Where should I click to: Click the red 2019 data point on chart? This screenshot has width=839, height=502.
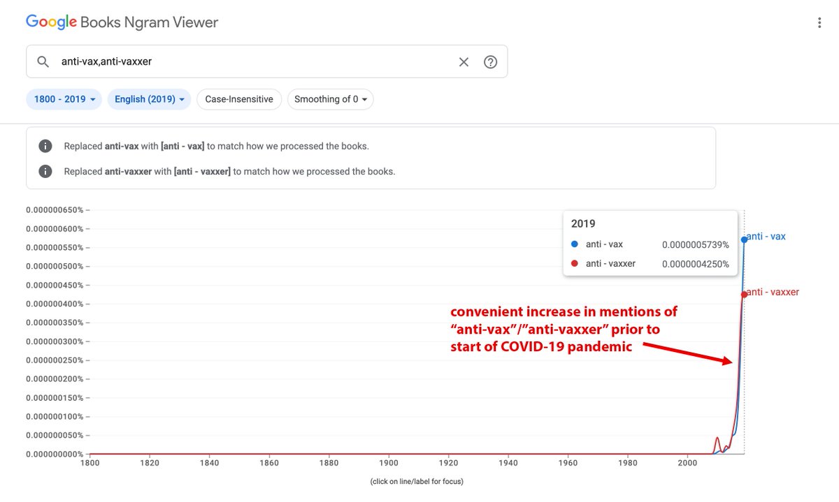[x=744, y=295]
